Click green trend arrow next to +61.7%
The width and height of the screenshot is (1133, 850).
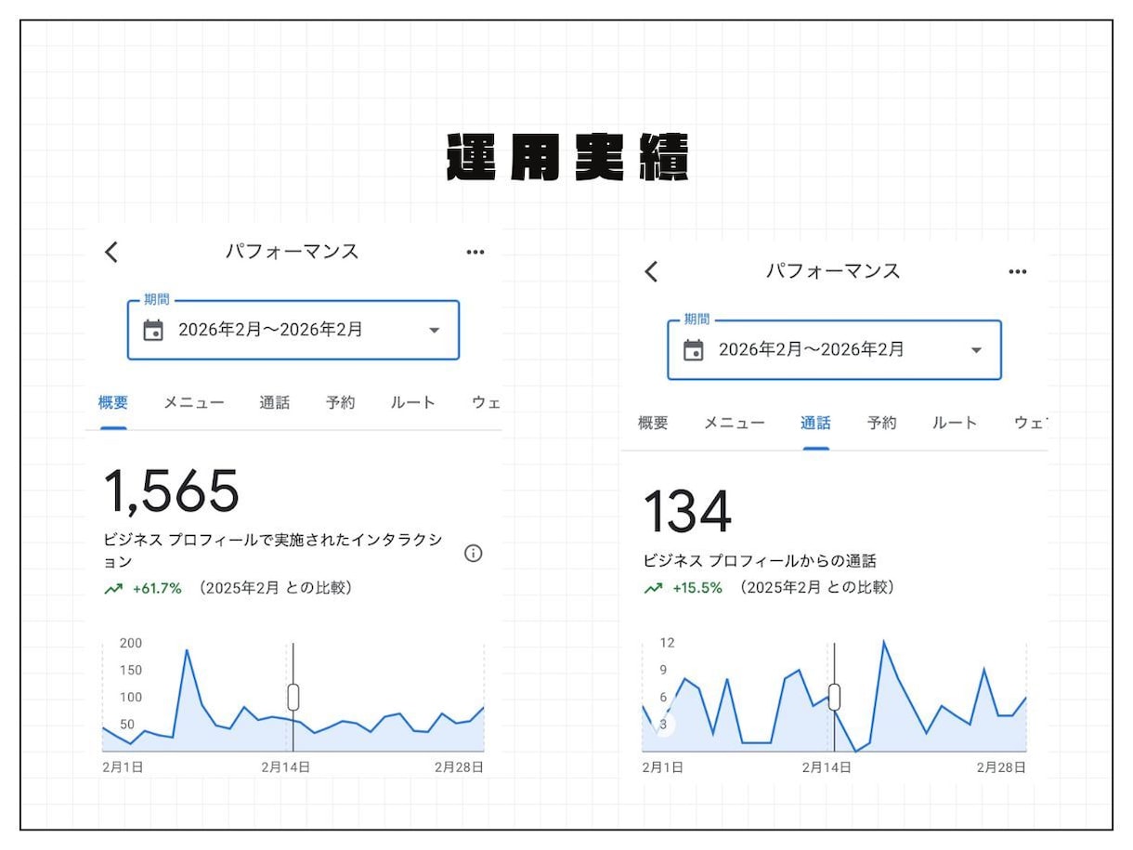(111, 589)
